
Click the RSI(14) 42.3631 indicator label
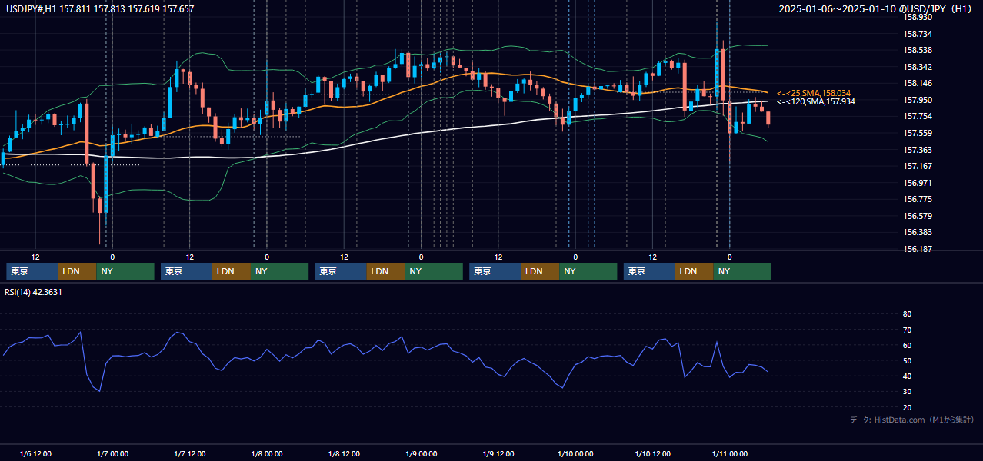[x=34, y=292]
